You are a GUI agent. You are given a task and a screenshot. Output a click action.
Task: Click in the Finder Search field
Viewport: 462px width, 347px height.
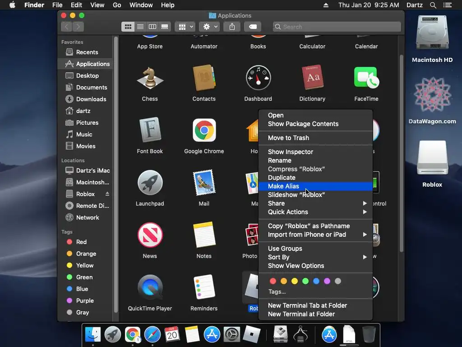coord(337,27)
